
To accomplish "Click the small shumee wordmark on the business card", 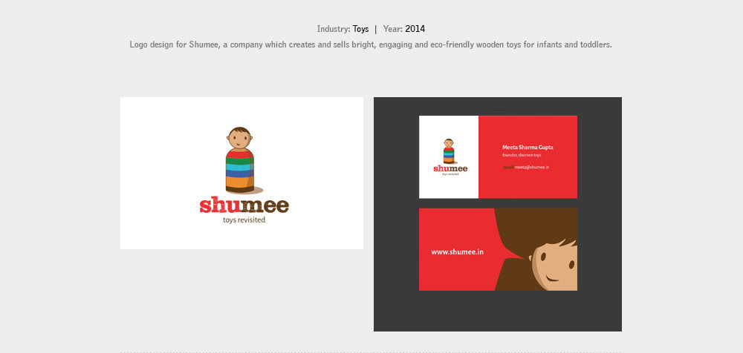I will click(450, 168).
